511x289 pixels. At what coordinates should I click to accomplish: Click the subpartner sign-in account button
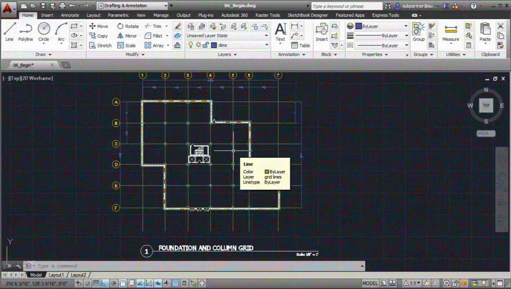click(x=416, y=6)
